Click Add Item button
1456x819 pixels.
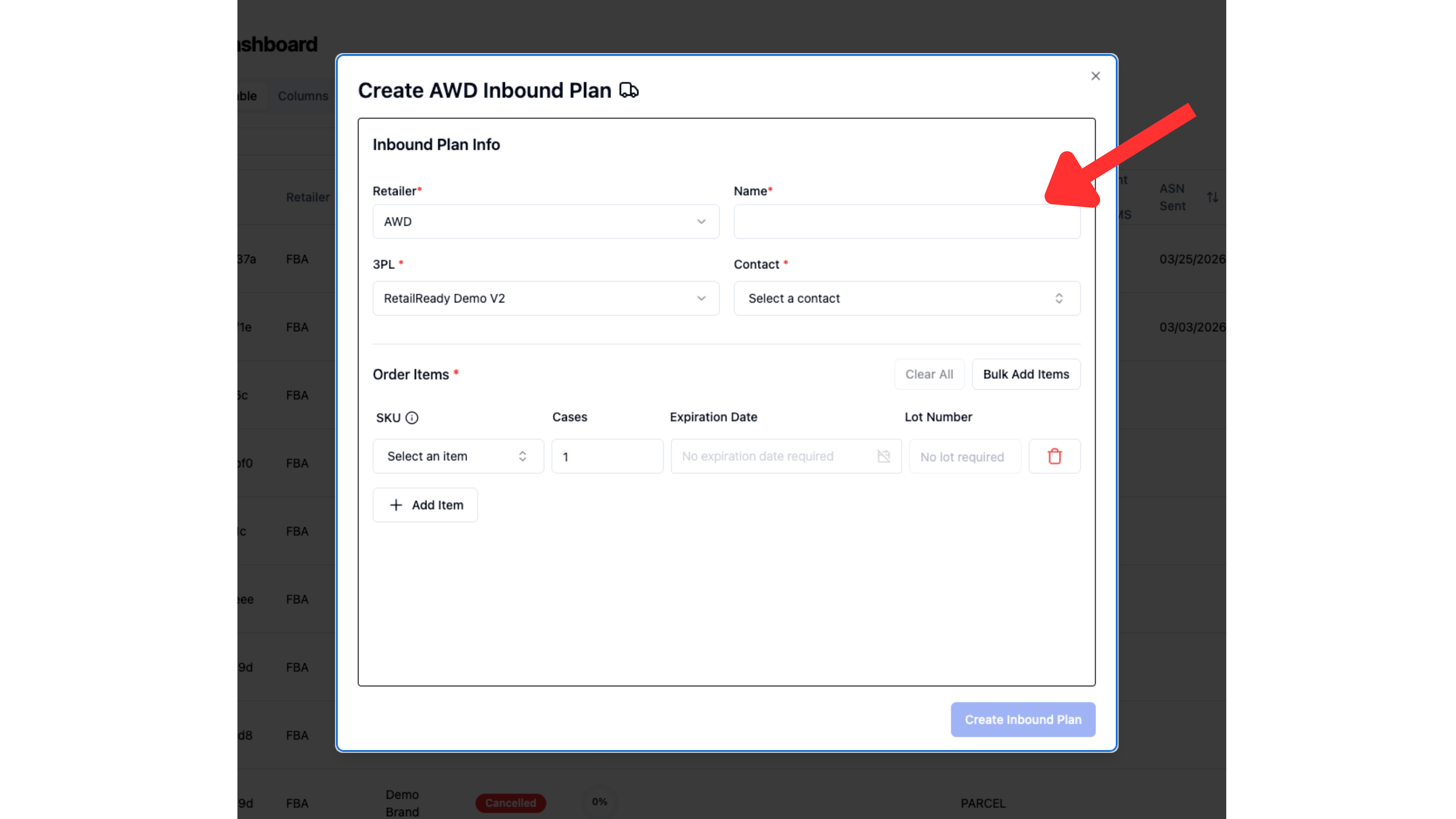tap(425, 505)
